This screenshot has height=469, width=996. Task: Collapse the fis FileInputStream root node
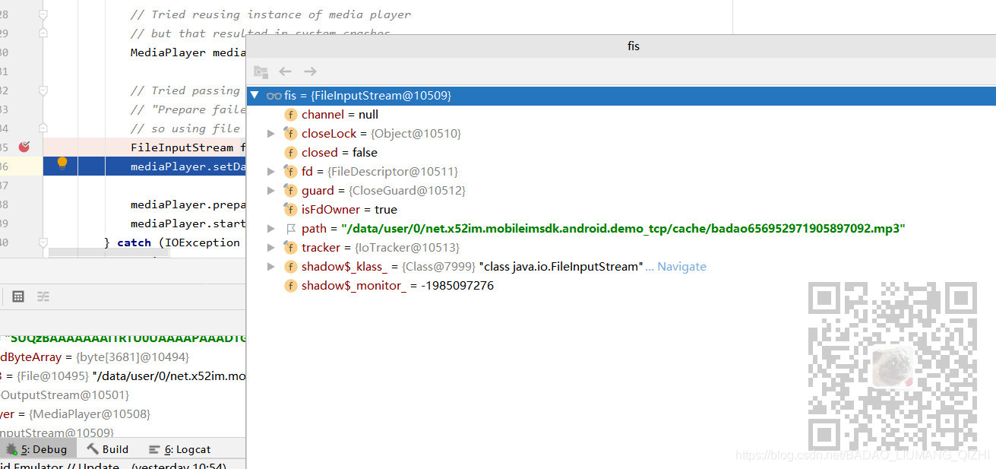pyautogui.click(x=255, y=95)
